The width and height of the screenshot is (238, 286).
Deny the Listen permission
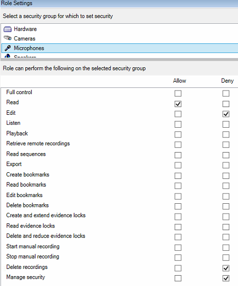coord(226,125)
